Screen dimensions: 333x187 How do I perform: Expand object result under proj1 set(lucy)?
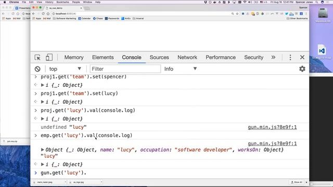pos(43,102)
